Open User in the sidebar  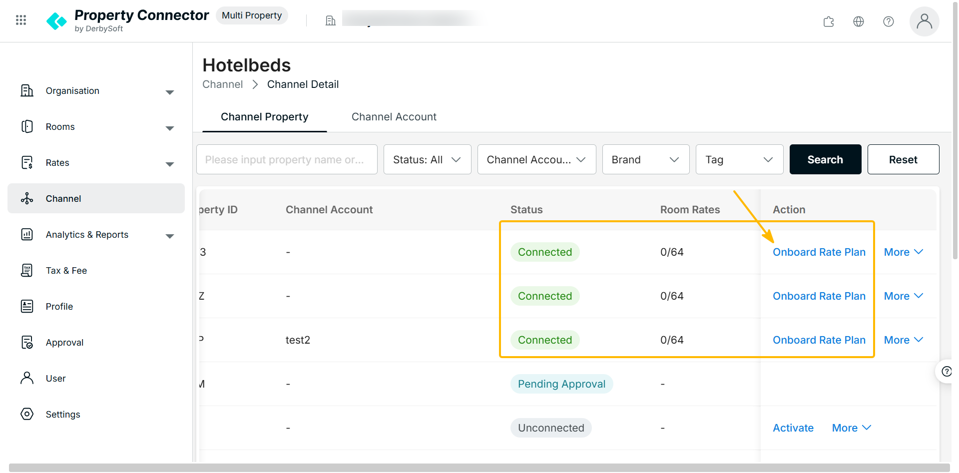96,378
